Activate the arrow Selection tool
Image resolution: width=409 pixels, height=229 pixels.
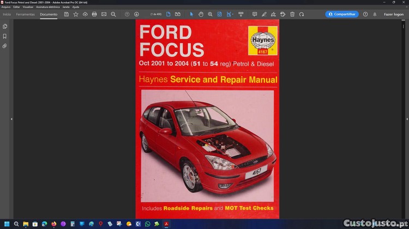tap(191, 14)
